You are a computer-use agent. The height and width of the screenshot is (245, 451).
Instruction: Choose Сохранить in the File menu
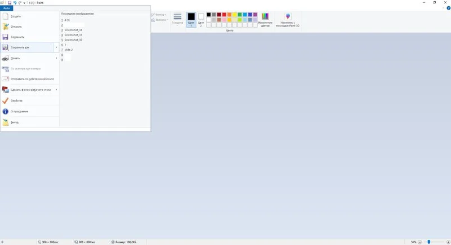pyautogui.click(x=30, y=37)
